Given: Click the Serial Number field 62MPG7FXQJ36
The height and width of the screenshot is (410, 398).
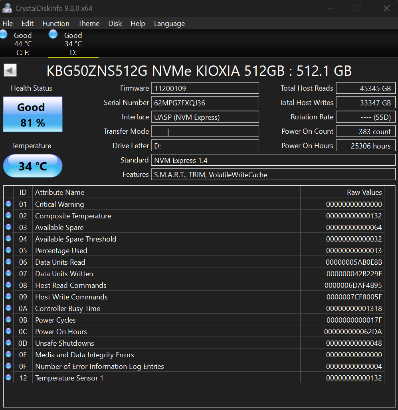Looking at the screenshot, I should click(205, 103).
